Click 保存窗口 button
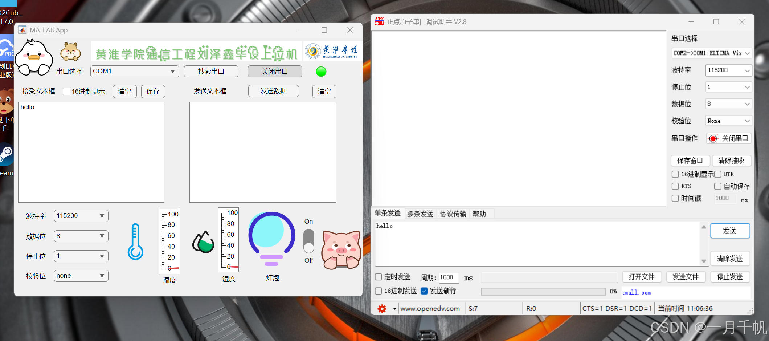769x341 pixels. (x=690, y=161)
